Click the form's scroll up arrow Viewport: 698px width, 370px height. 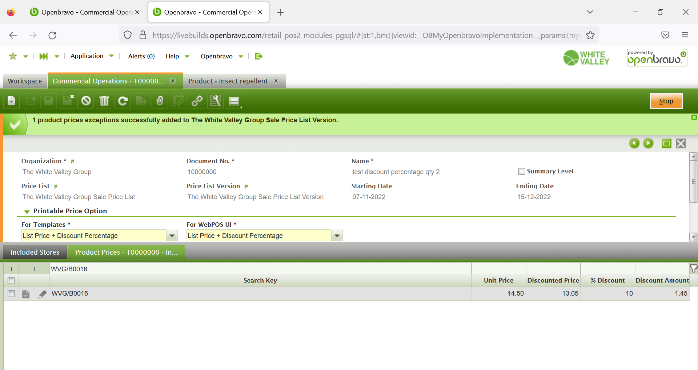pyautogui.click(x=694, y=156)
